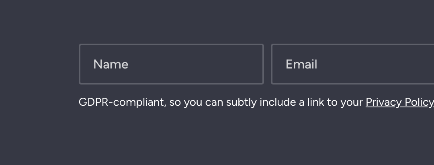Activate the Email text box
The height and width of the screenshot is (165, 434).
352,64
